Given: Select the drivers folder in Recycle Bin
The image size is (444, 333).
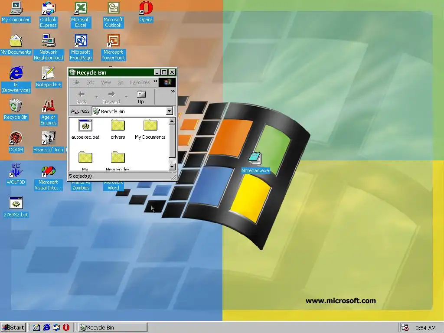Looking at the screenshot, I should pyautogui.click(x=118, y=130).
